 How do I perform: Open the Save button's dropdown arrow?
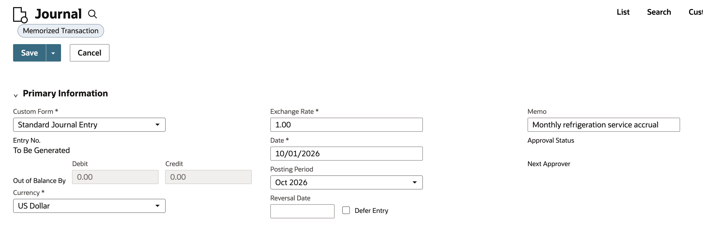[53, 53]
